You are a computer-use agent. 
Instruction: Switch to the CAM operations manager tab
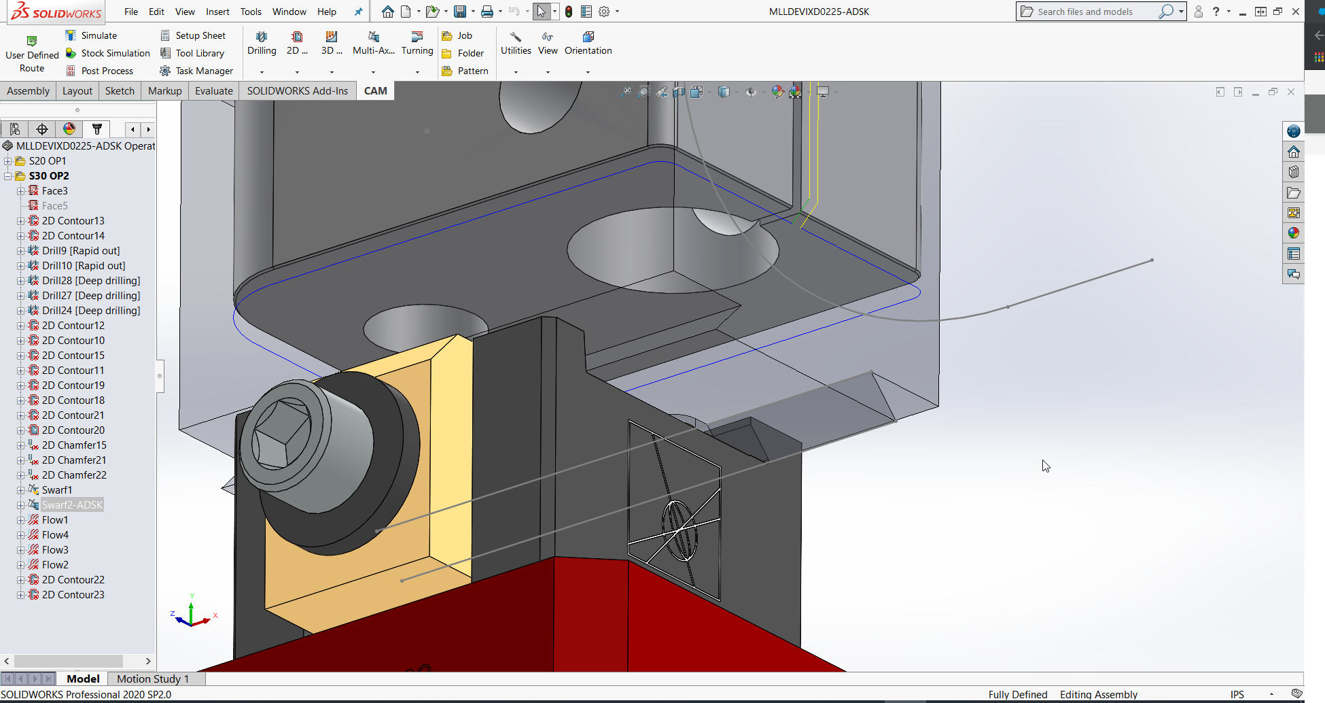(x=97, y=129)
